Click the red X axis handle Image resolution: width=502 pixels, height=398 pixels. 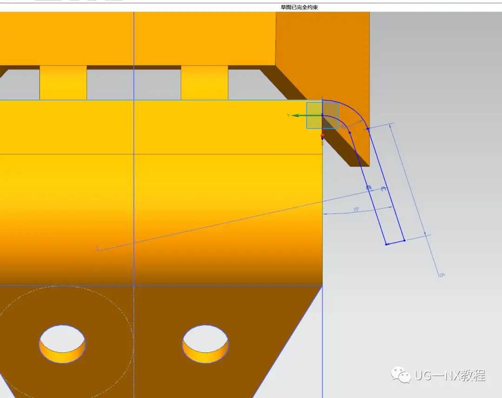click(323, 136)
